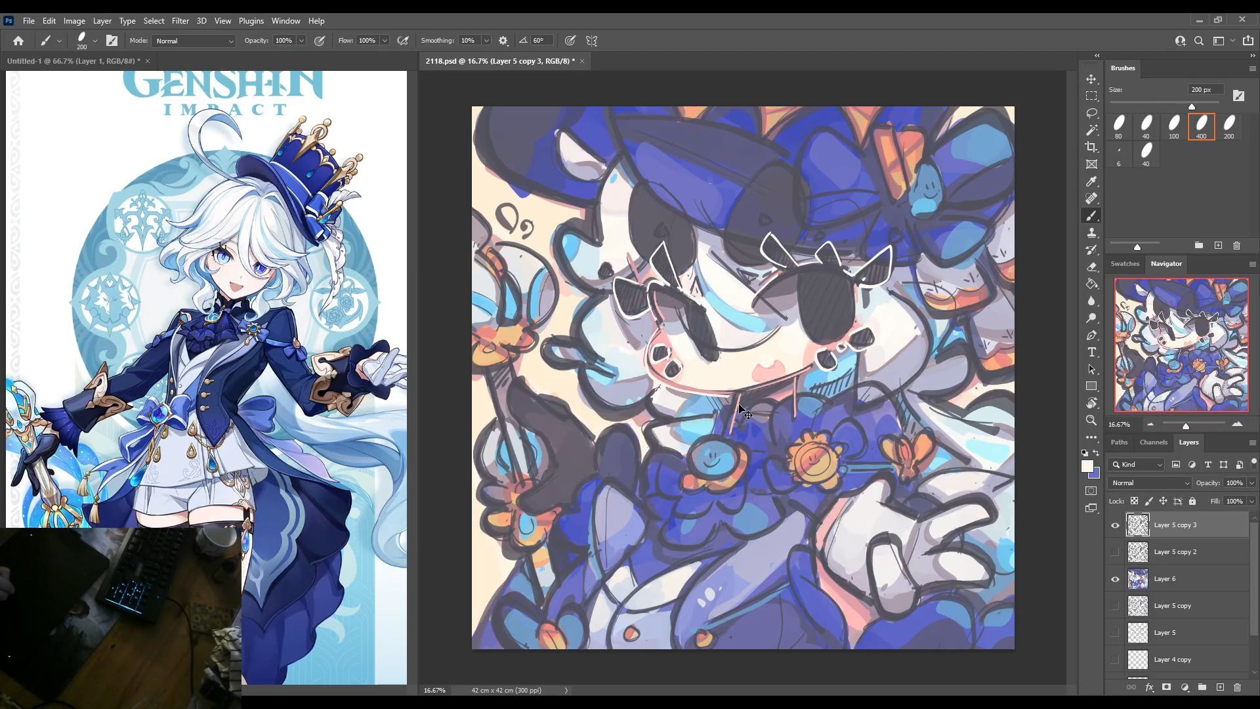The height and width of the screenshot is (709, 1260).
Task: Select the 400 brush preset
Action: [x=1201, y=126]
